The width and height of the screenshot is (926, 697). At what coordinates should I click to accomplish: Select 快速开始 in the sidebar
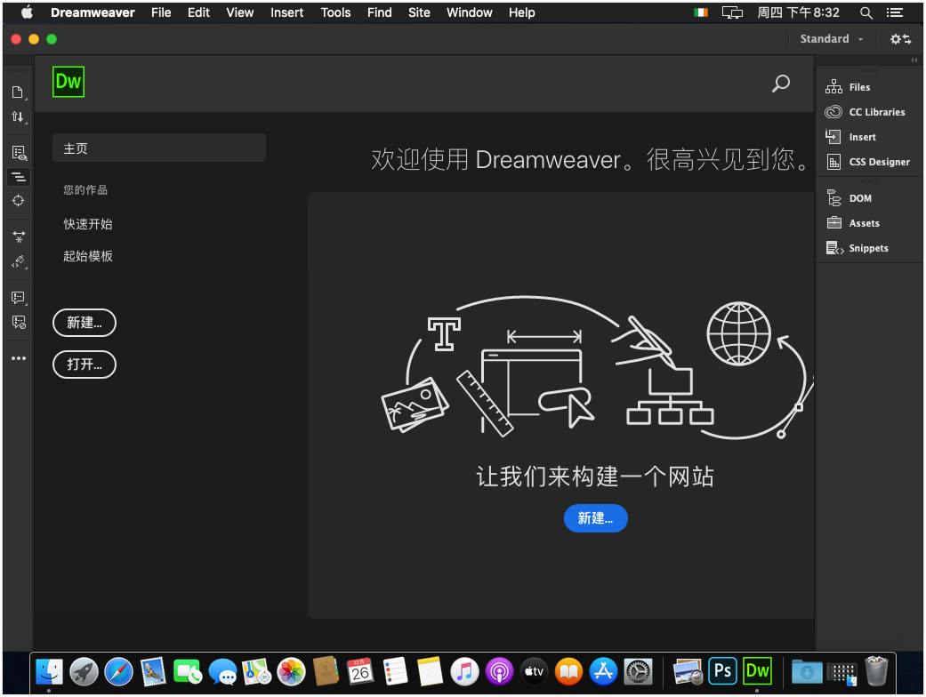88,224
